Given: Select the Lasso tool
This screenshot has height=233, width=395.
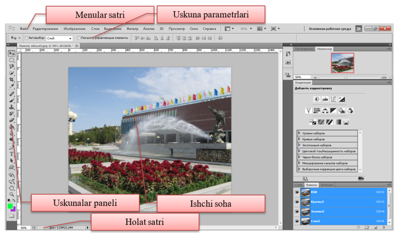Looking at the screenshot, I should click(x=12, y=66).
